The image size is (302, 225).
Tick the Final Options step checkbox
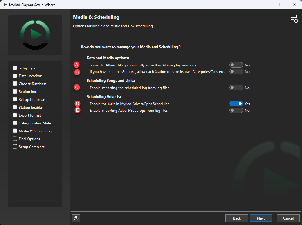(15, 139)
